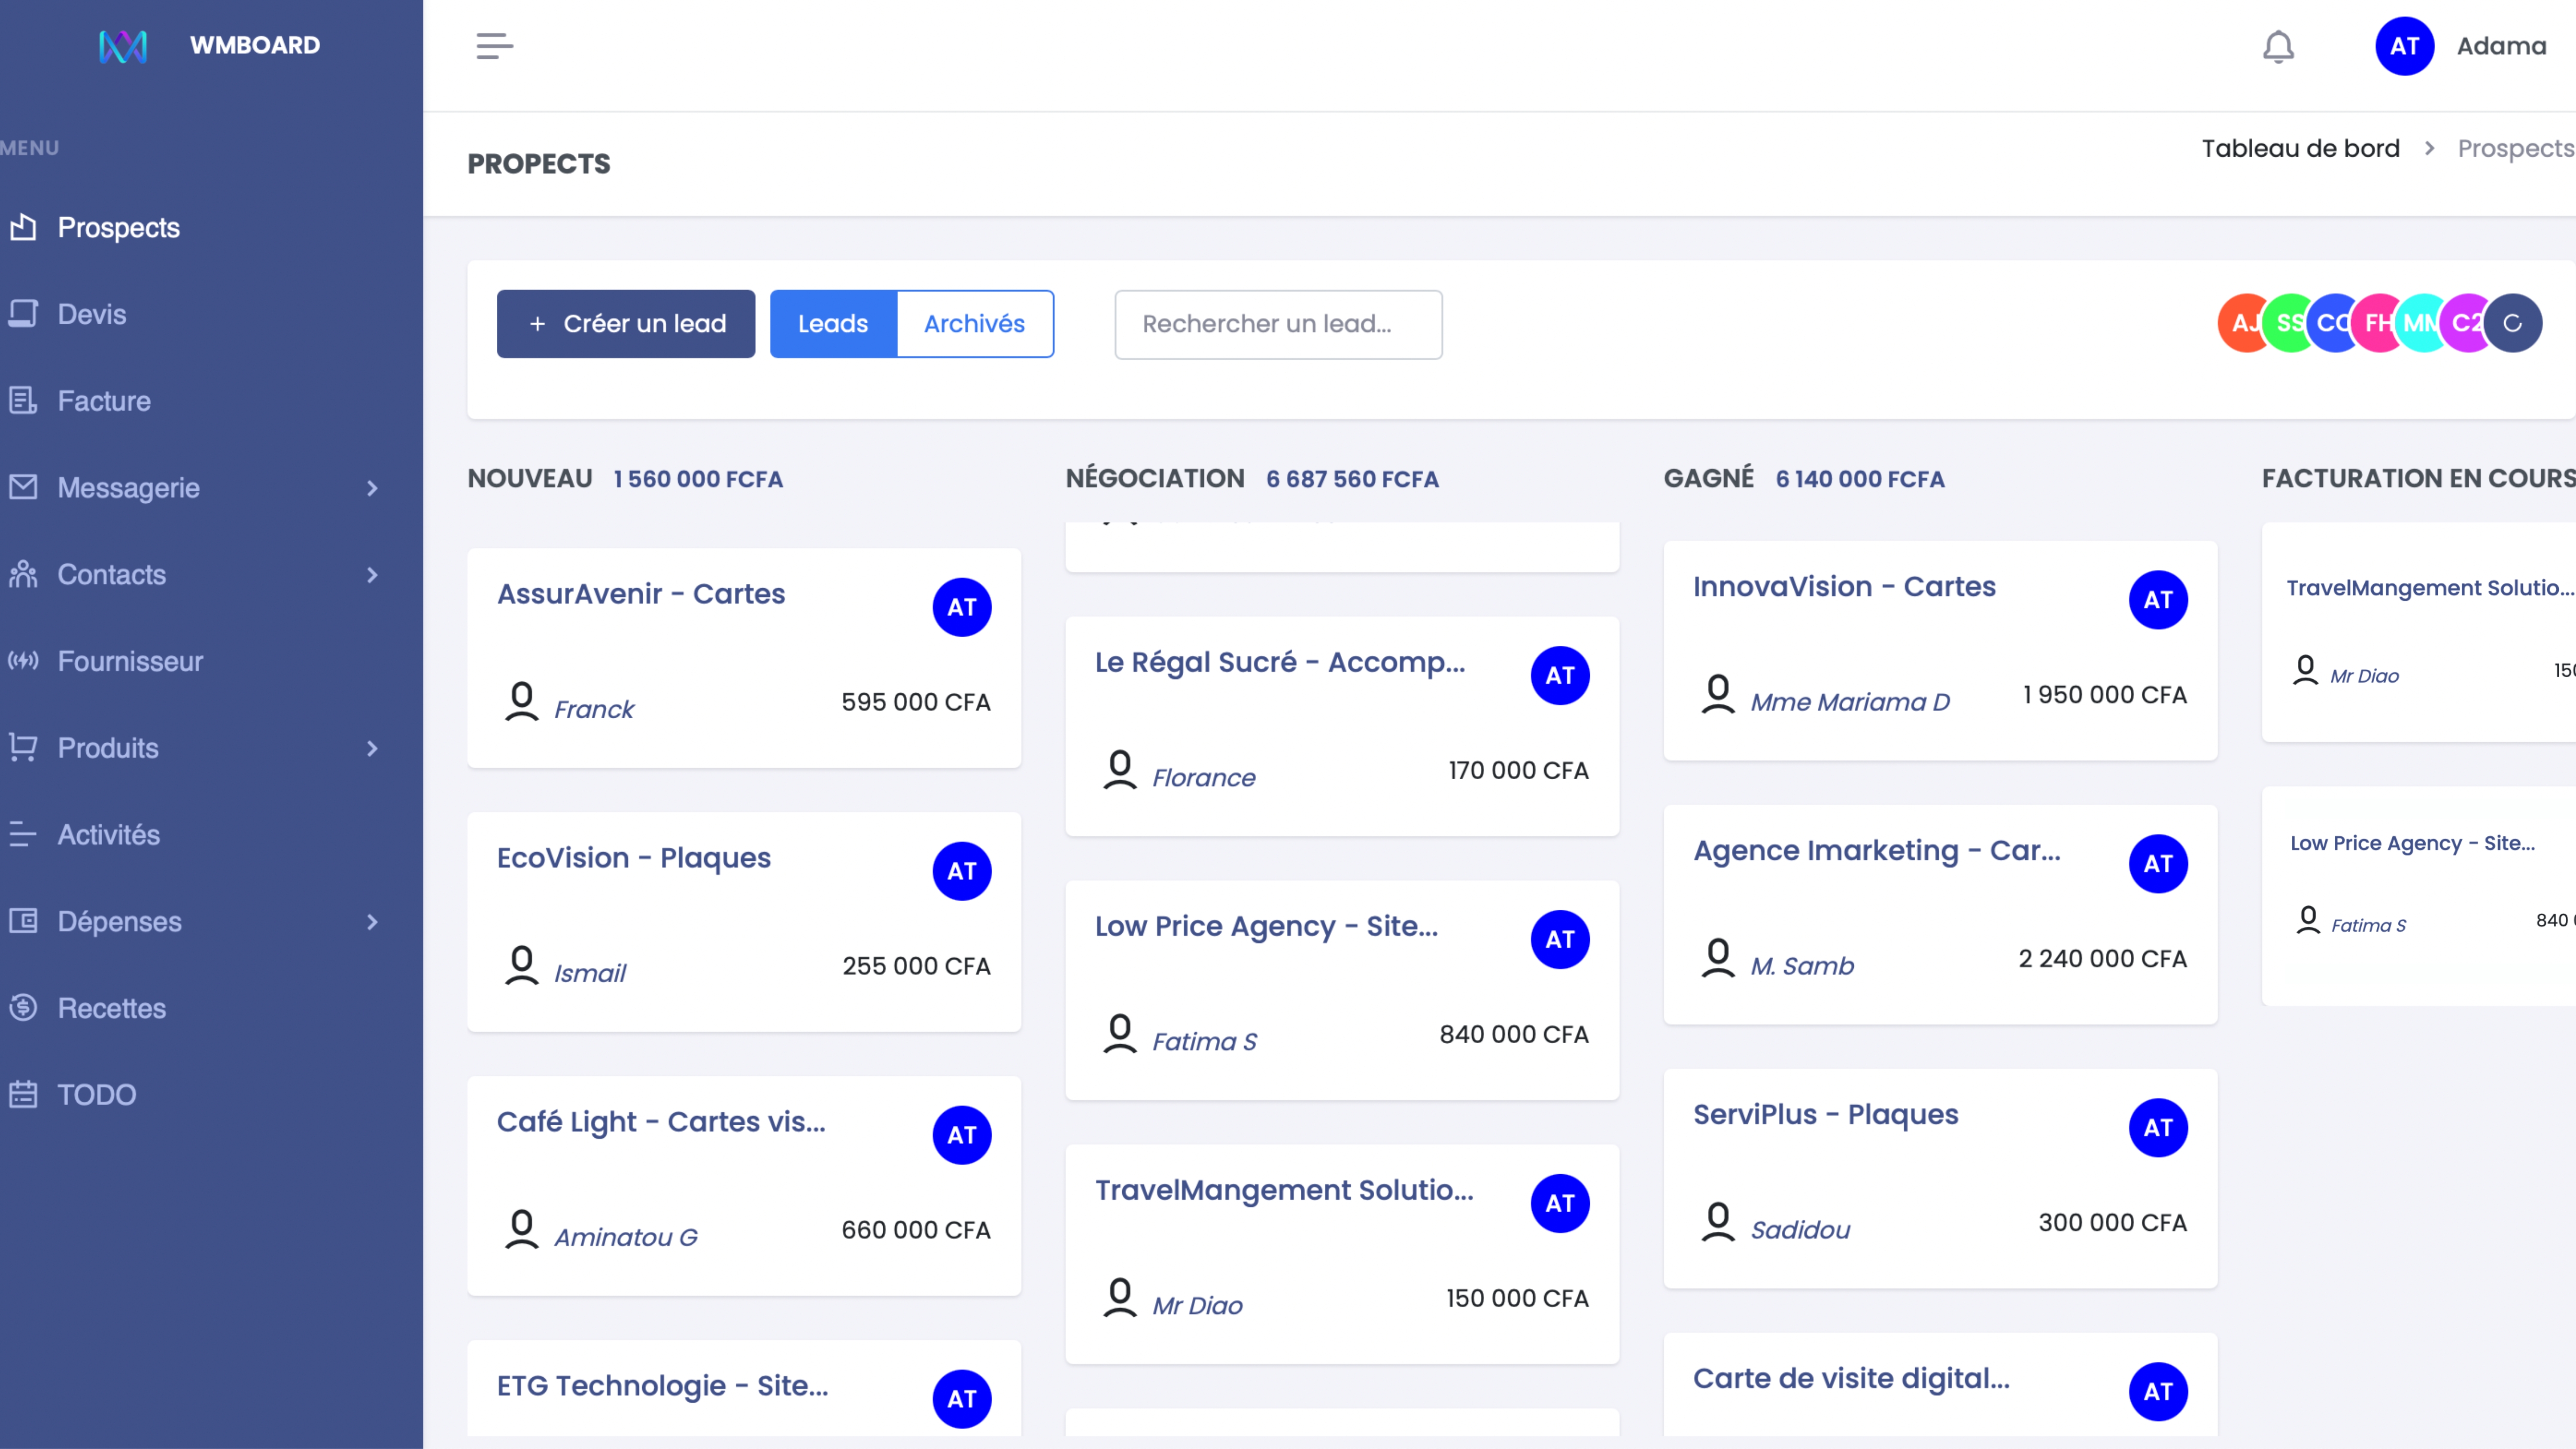Switch to the Leads tab
Viewport: 2576px width, 1449px height.
[x=833, y=324]
